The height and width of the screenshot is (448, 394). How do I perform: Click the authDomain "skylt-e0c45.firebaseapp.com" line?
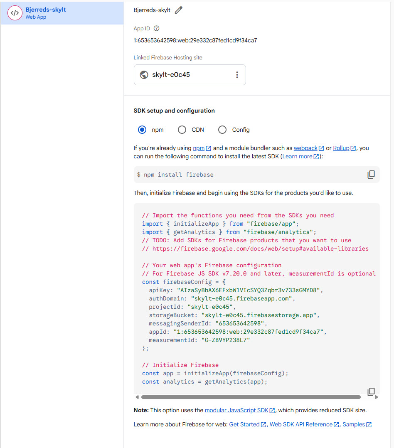(222, 298)
